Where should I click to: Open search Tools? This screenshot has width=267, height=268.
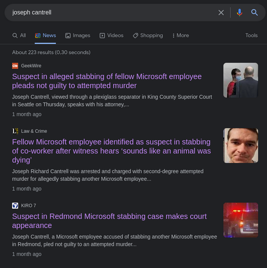(x=251, y=35)
